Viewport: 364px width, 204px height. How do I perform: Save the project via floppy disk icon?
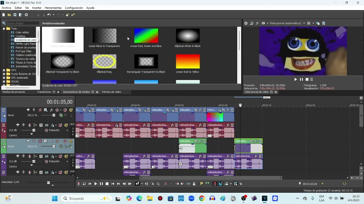[15, 15]
